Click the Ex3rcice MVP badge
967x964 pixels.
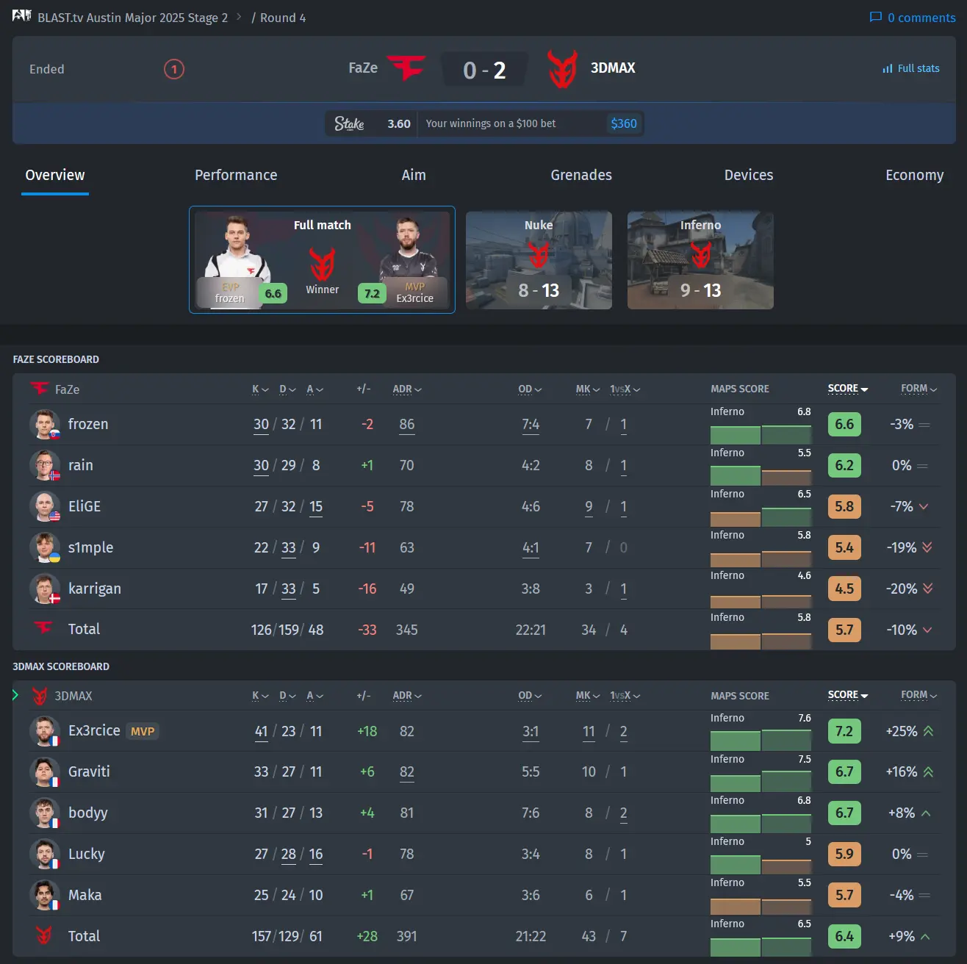coord(143,731)
